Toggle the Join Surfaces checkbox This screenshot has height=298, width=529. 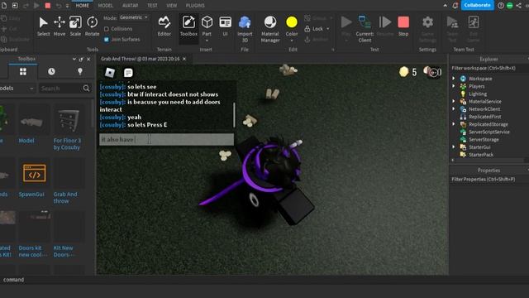[x=107, y=40]
